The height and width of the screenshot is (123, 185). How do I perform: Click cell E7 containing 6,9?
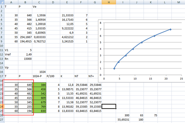67,33
